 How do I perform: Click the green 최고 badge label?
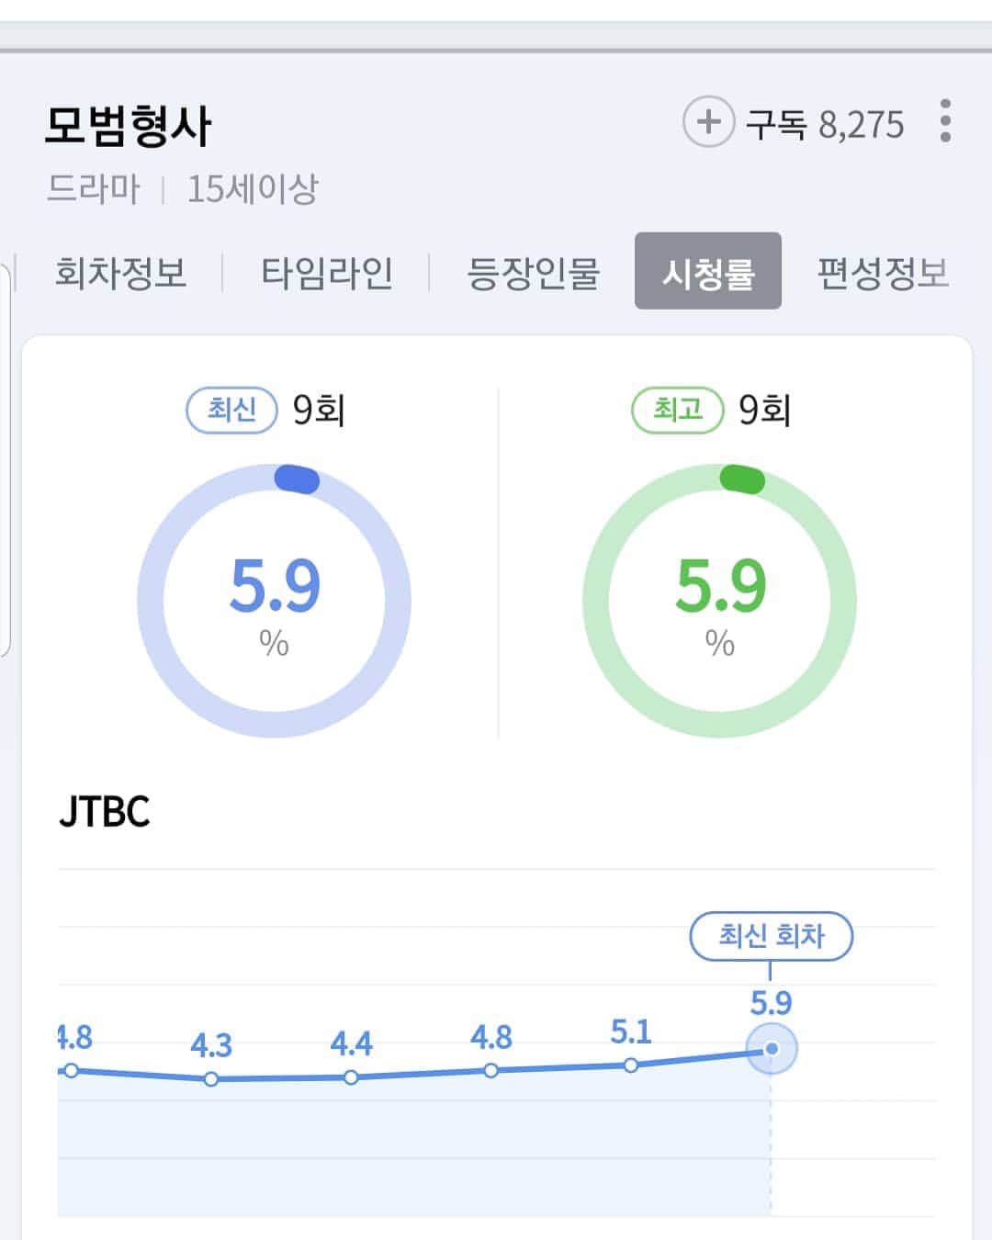678,410
